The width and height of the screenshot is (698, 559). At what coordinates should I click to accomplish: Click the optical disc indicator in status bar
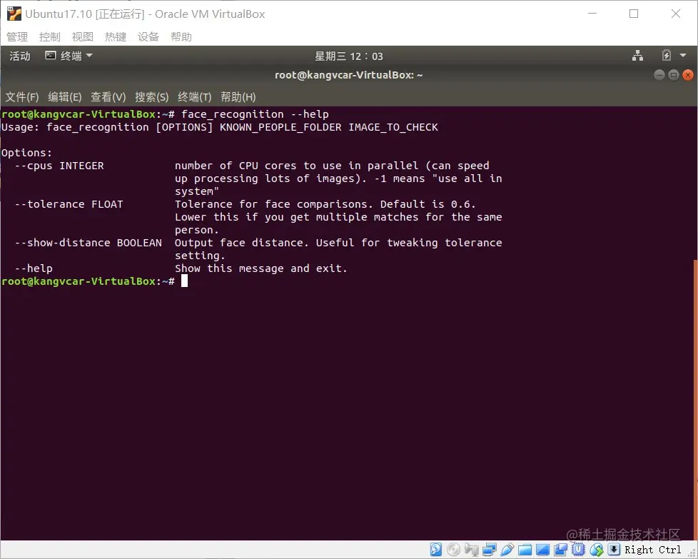click(x=453, y=550)
